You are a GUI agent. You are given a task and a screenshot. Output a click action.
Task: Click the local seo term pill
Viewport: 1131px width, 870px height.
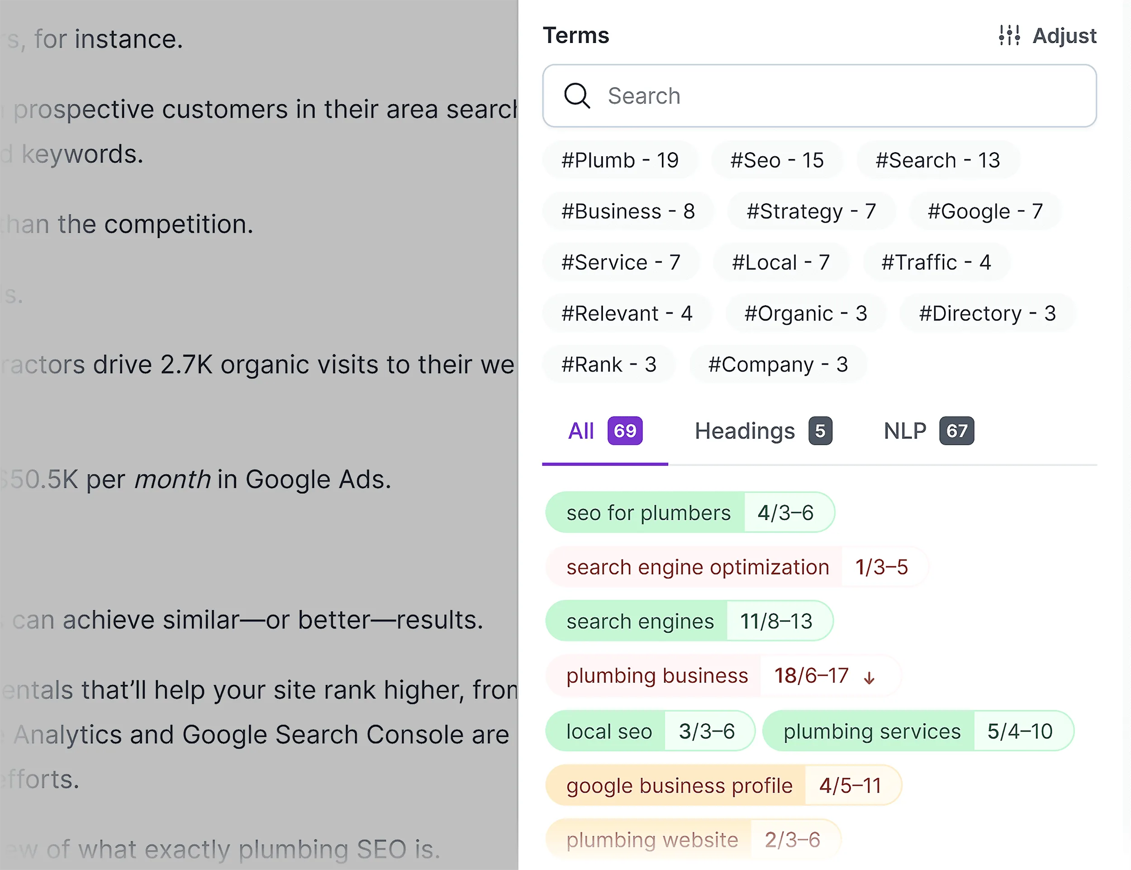coord(609,731)
